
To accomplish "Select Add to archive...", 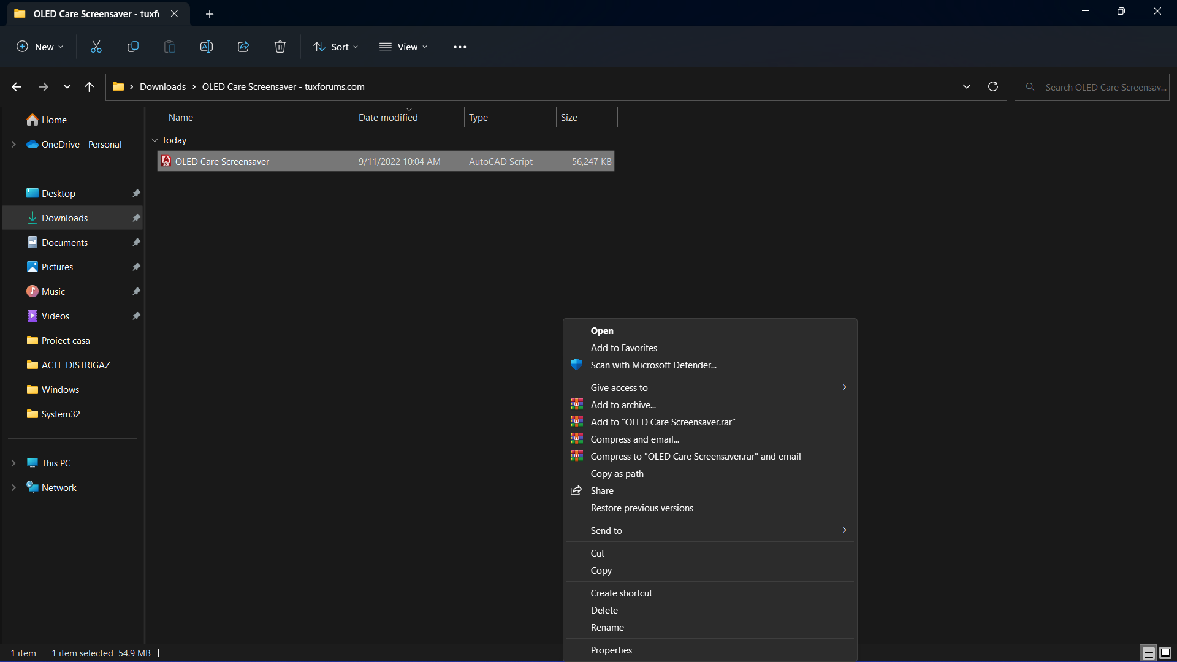I will (x=710, y=405).
